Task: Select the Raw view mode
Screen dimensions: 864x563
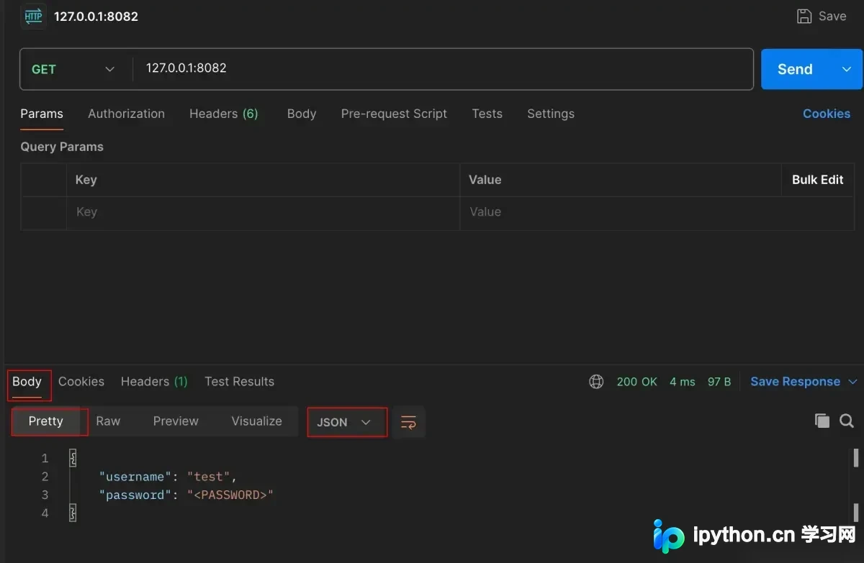Action: pyautogui.click(x=108, y=421)
